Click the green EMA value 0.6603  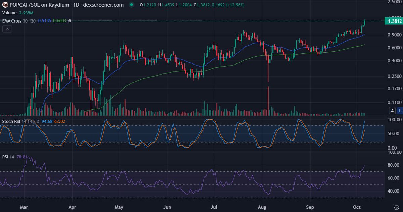59,21
